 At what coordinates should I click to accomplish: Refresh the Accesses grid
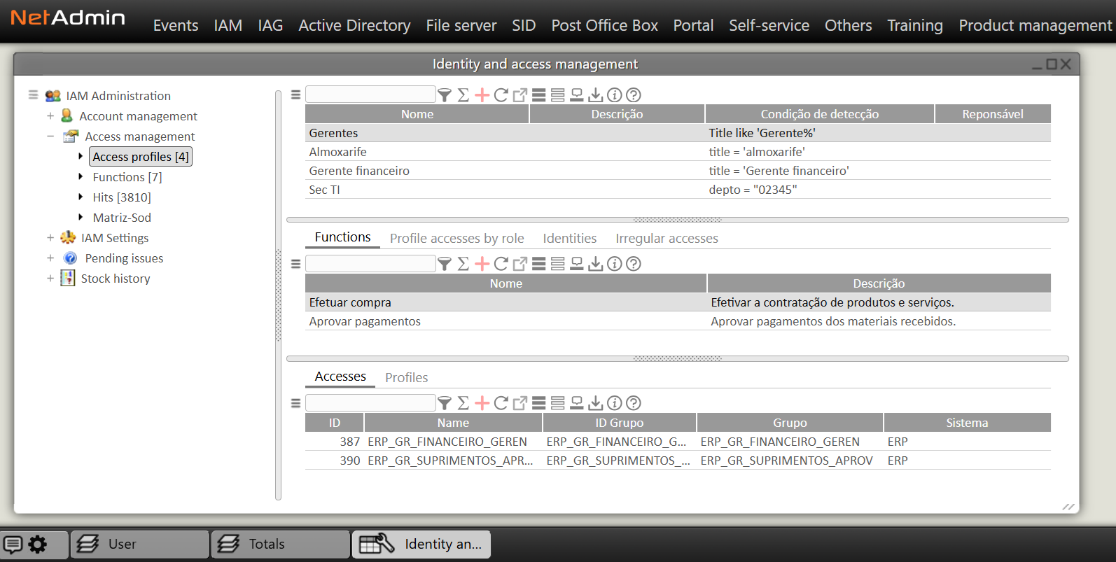(x=501, y=402)
